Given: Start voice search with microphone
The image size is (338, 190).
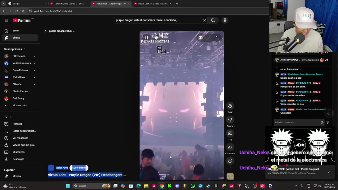Looking at the screenshot, I should (225, 20).
